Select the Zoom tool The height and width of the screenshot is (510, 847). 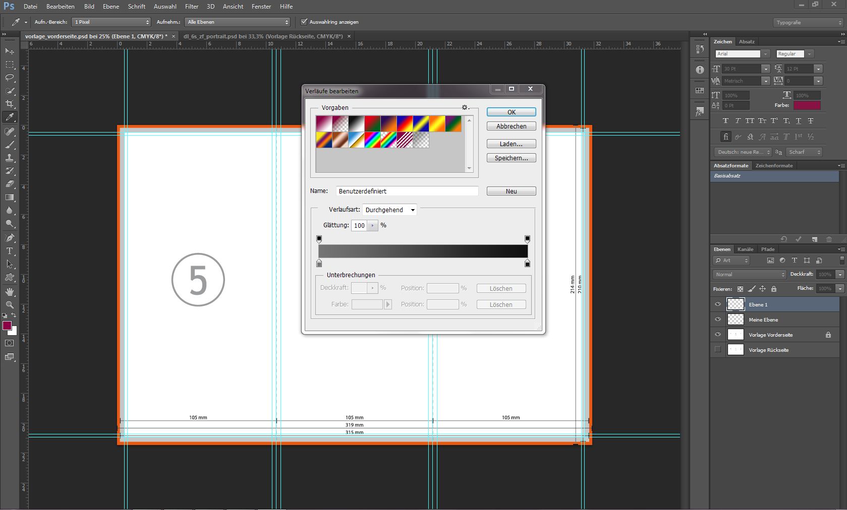tap(10, 305)
